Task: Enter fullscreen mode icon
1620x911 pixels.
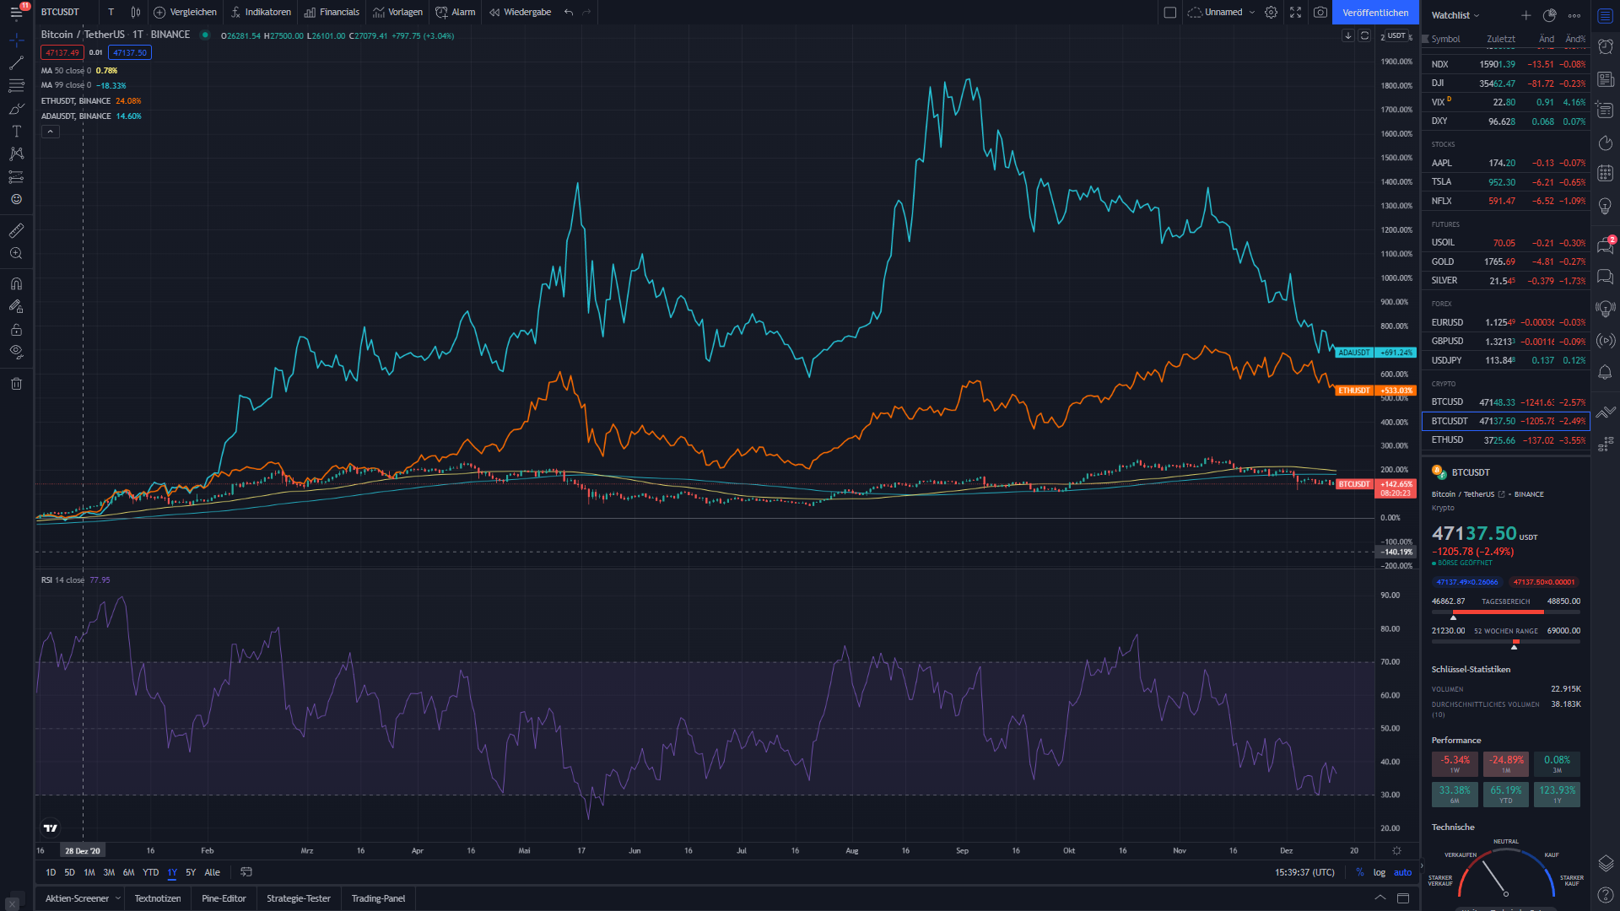Action: (1295, 13)
